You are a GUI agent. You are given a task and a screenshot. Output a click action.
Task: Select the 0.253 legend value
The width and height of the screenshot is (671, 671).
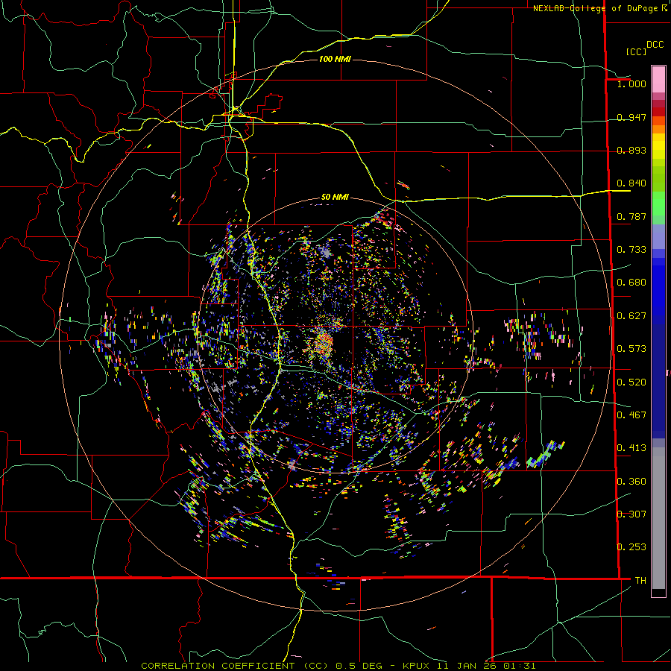631,547
